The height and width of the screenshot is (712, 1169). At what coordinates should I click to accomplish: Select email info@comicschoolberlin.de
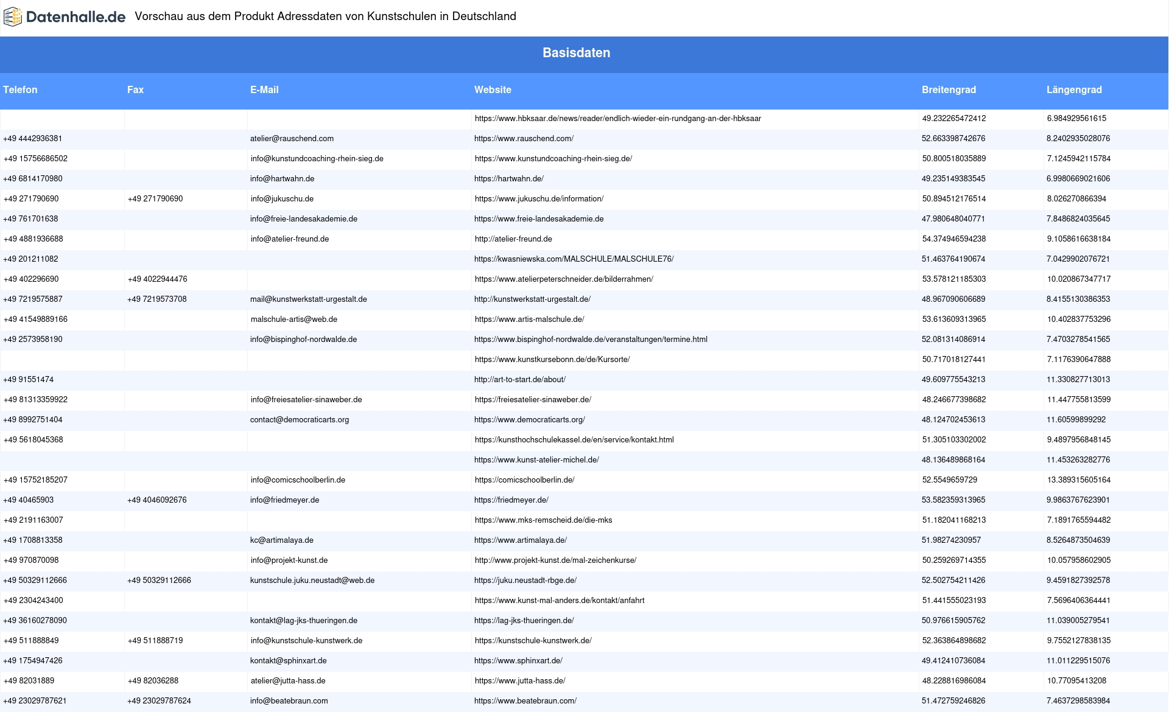point(298,480)
